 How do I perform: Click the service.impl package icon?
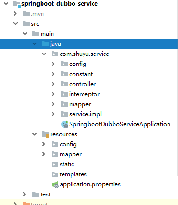[x=64, y=114]
